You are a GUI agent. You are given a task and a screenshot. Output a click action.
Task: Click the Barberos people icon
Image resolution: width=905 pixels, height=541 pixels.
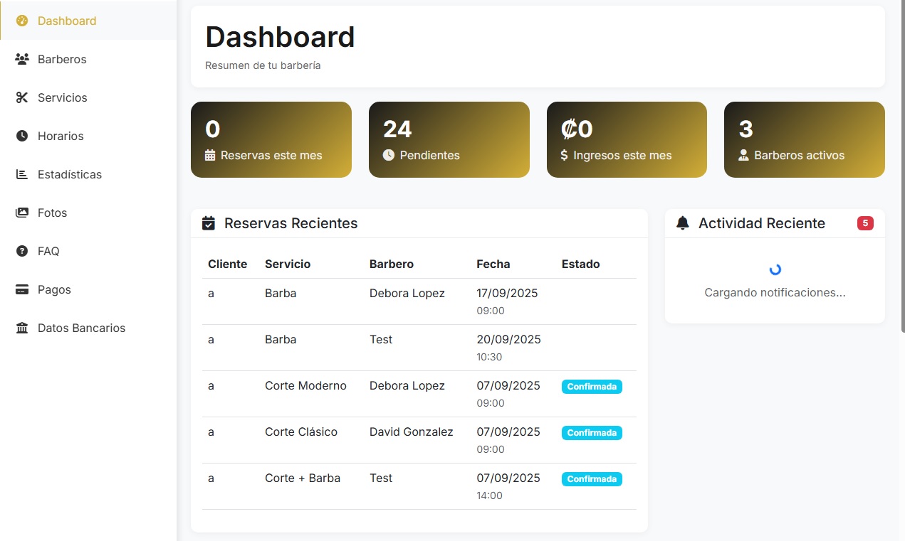click(x=22, y=59)
